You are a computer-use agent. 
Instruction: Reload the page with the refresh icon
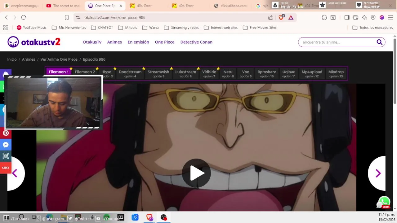pyautogui.click(x=24, y=18)
